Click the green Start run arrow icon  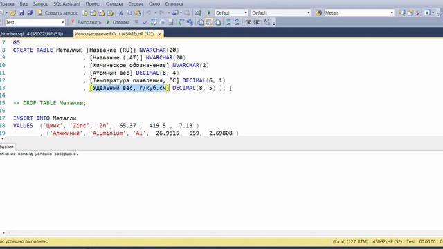pyautogui.click(x=209, y=13)
